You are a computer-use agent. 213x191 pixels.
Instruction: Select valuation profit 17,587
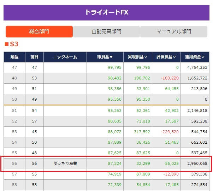click(172, 121)
